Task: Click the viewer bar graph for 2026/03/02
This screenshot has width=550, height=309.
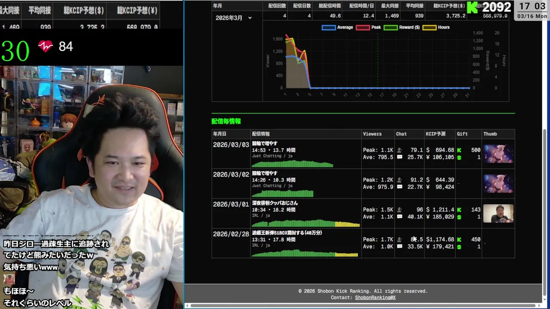Action: tap(282, 194)
